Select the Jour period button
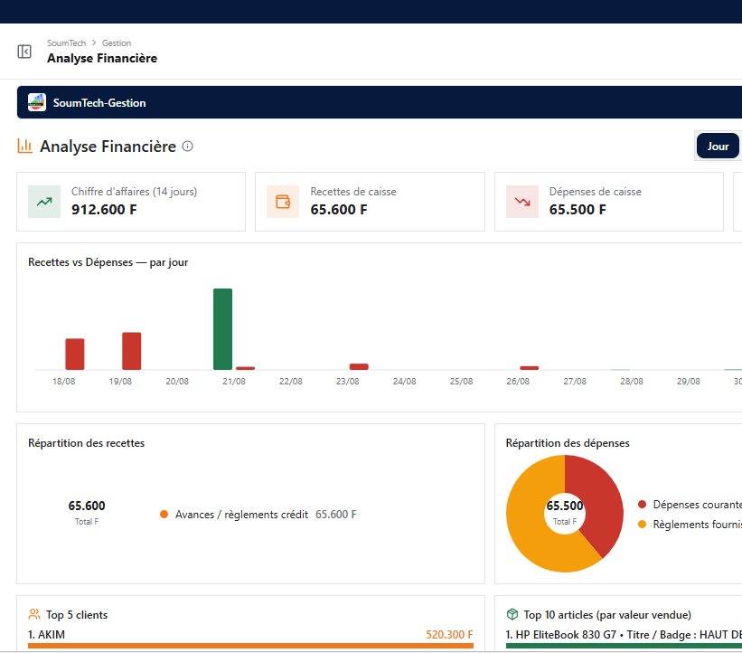 point(718,147)
